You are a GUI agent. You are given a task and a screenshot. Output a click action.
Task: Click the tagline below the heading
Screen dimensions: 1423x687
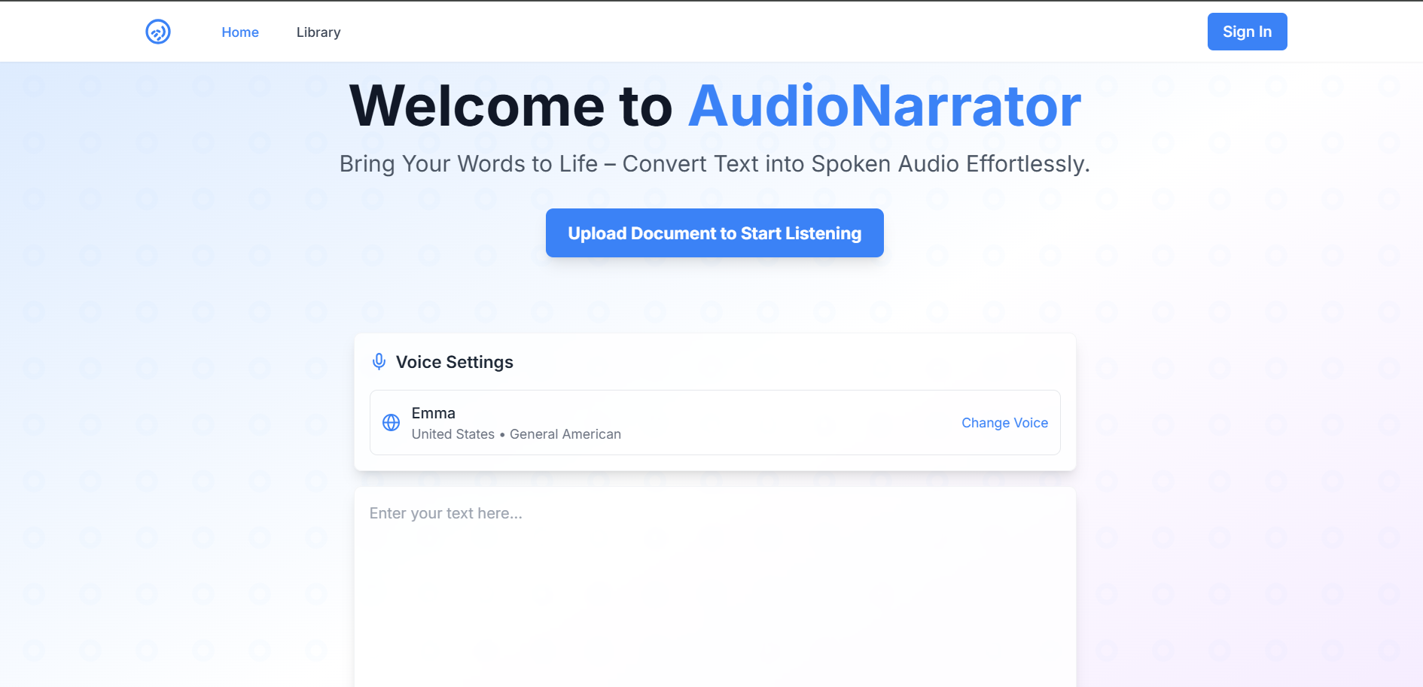tap(714, 163)
